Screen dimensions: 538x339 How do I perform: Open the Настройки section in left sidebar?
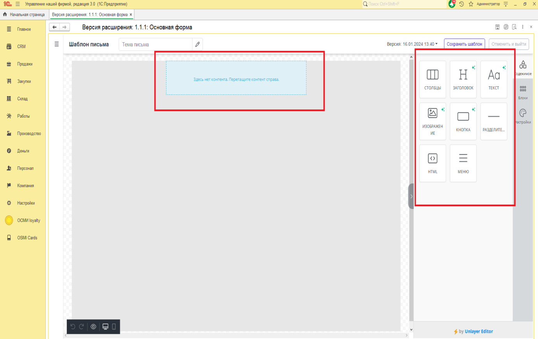pyautogui.click(x=23, y=203)
